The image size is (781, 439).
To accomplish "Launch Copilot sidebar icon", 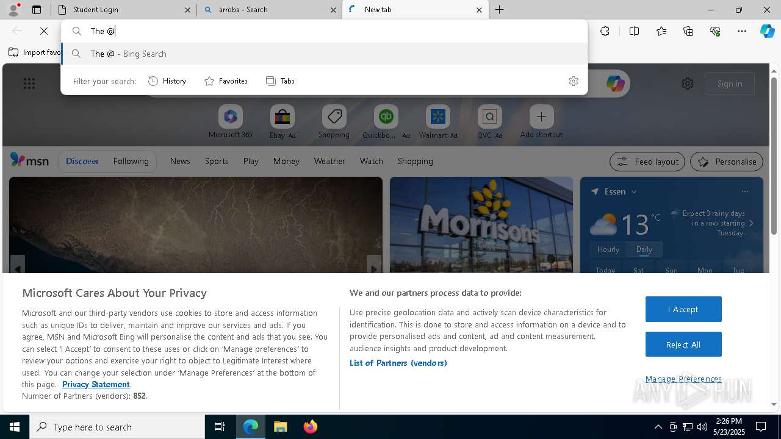I will (767, 31).
